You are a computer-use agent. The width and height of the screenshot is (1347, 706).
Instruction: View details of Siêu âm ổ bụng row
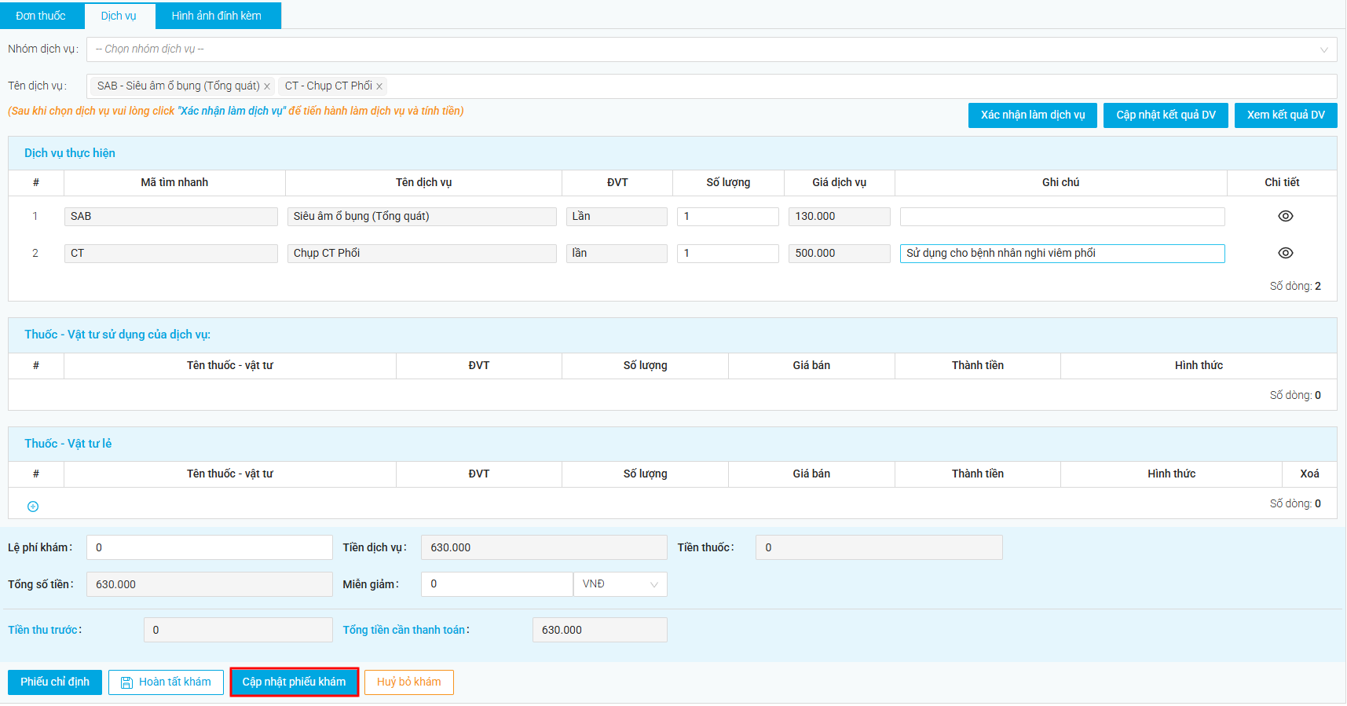coord(1285,216)
